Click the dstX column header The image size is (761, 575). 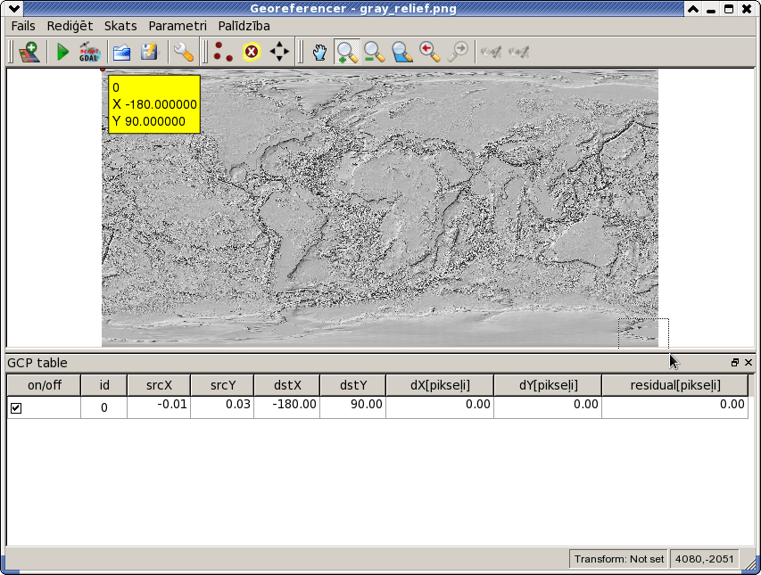coord(287,385)
